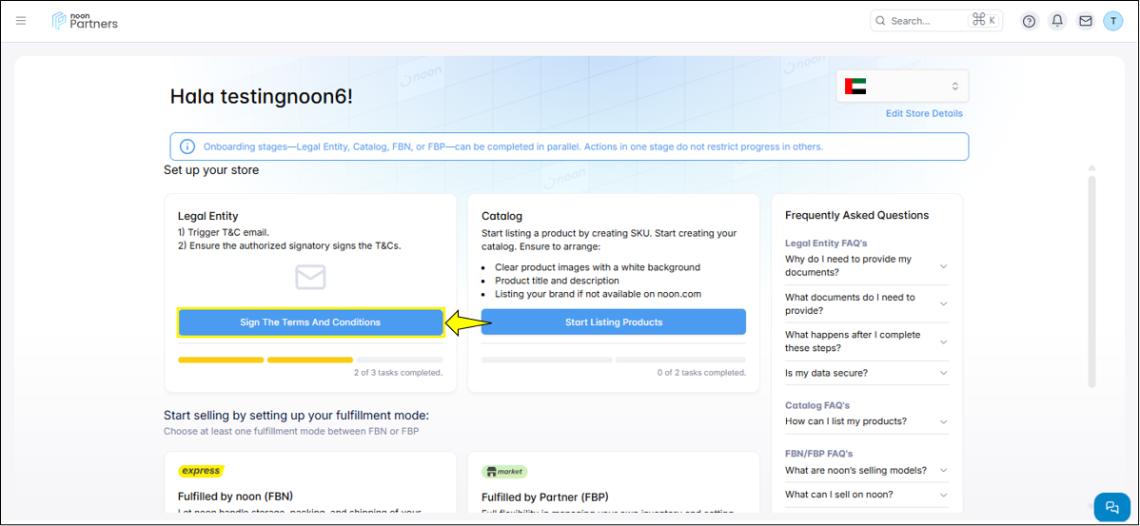This screenshot has width=1140, height=526.
Task: Click Start Listing Products button
Action: click(614, 322)
